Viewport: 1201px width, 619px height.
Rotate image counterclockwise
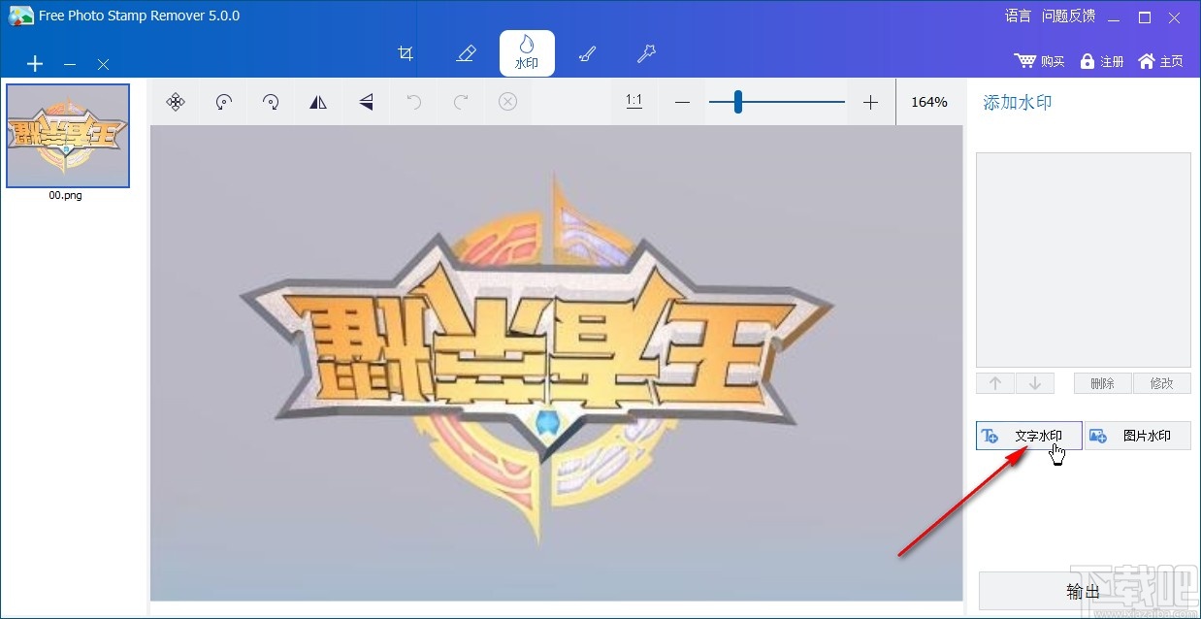(x=224, y=102)
